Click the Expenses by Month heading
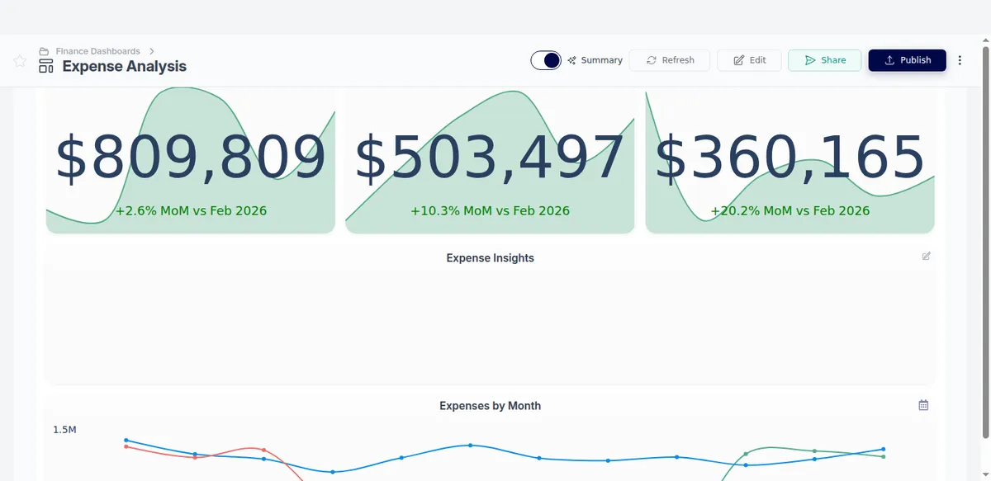 (x=490, y=406)
